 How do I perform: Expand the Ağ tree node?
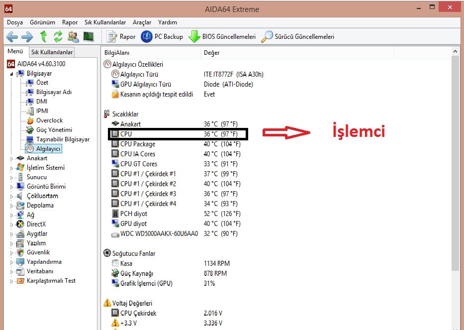point(11,216)
